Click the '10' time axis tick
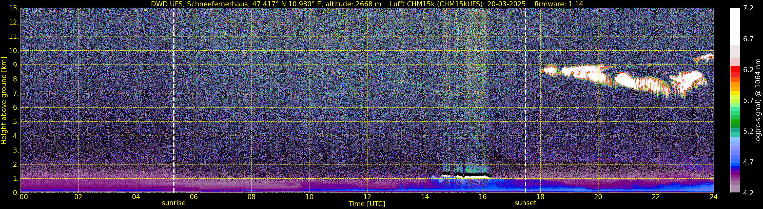763x209 pixels. pos(309,197)
